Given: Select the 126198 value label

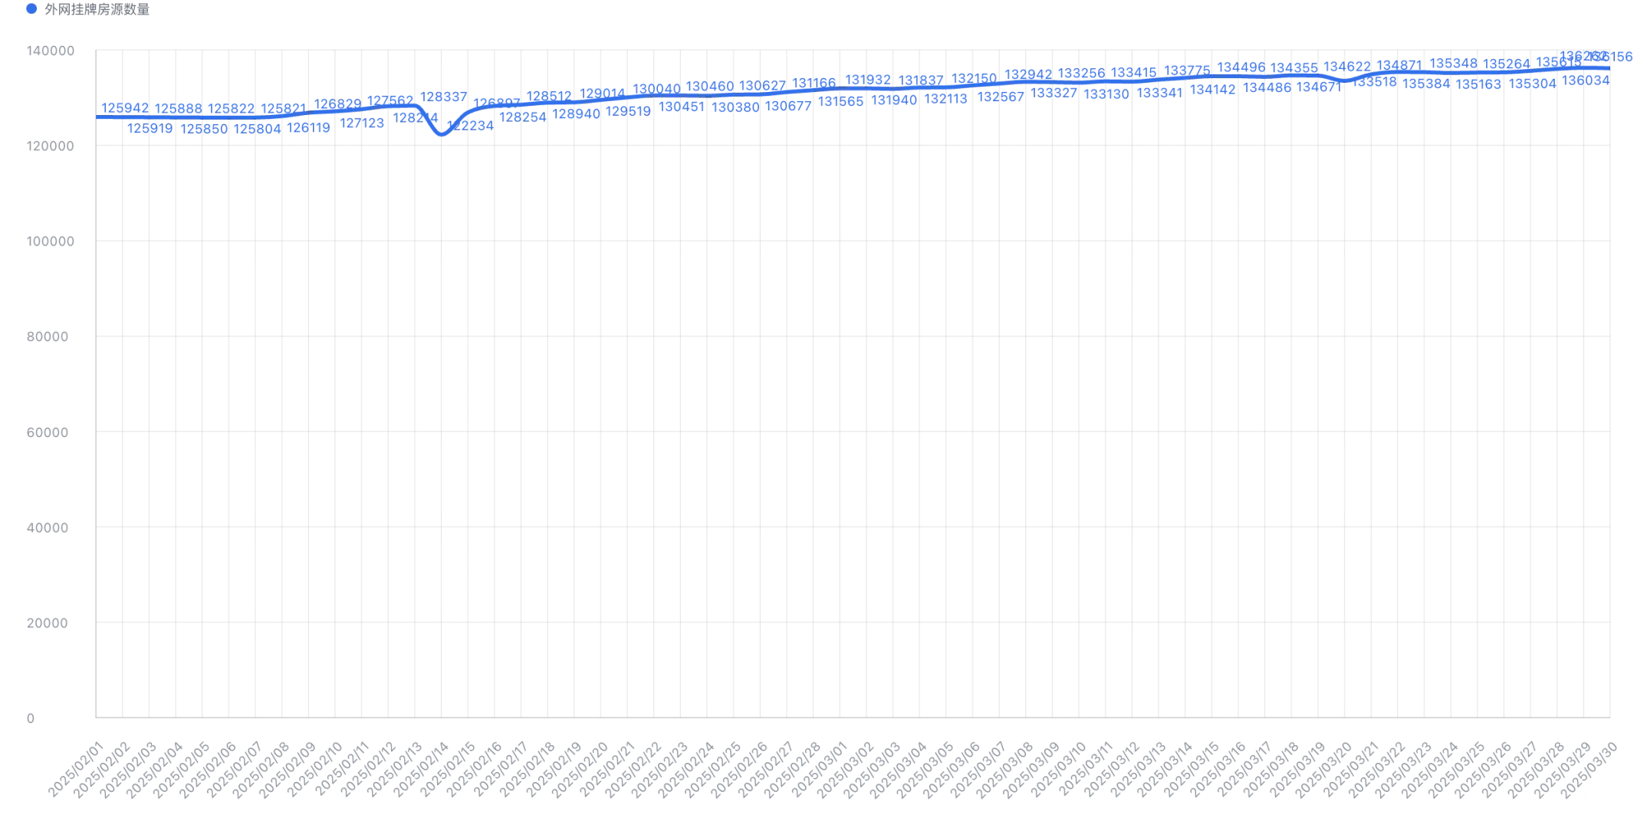Looking at the screenshot, I should [x=310, y=128].
